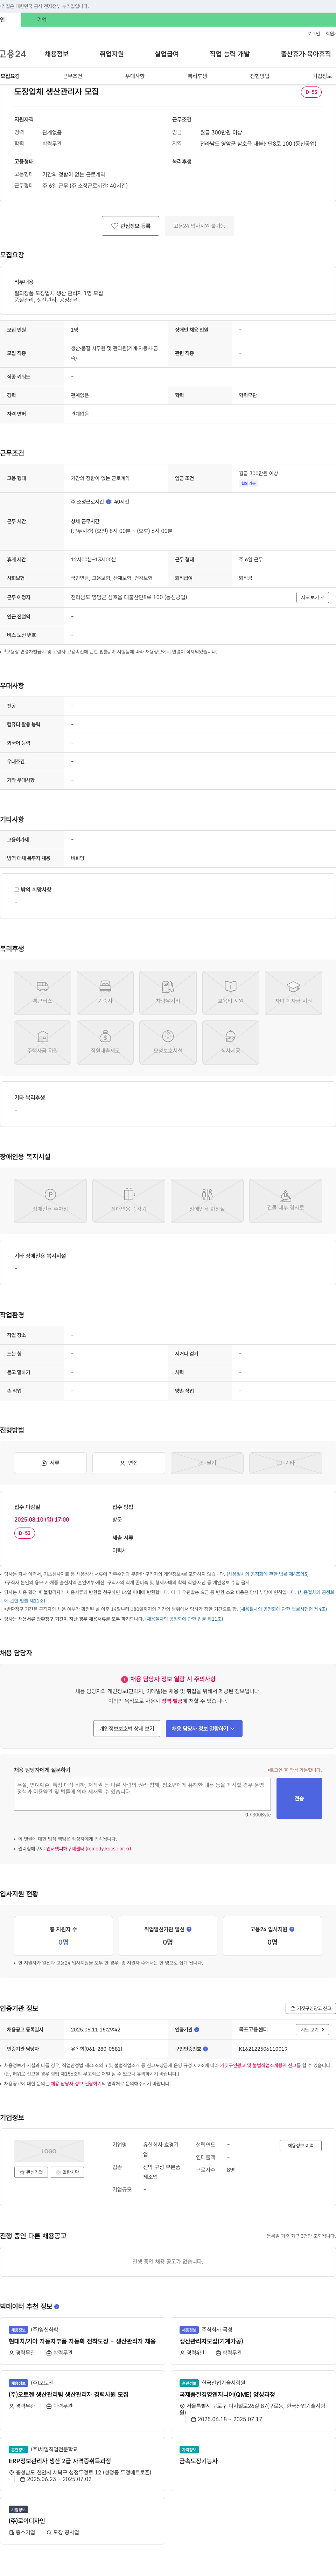Open the 지도 보기 dropdown for 근무 예정지
Screen dimensions: 336x2576
[x=312, y=597]
